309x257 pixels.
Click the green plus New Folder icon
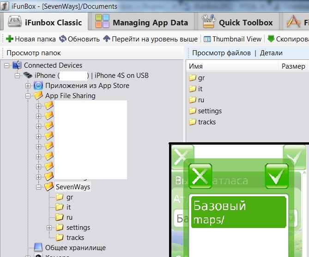pos(9,39)
